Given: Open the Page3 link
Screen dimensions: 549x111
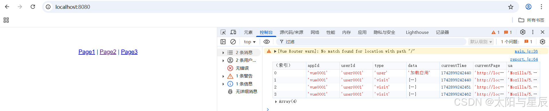Looking at the screenshot, I should click(129, 52).
